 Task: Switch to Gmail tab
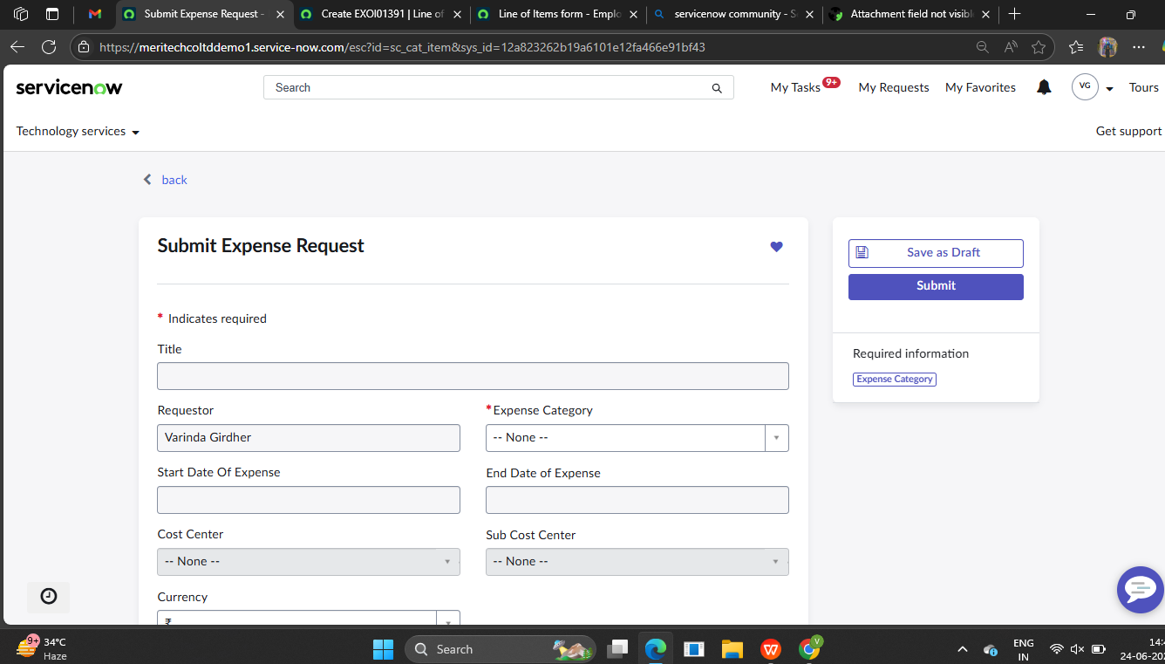tap(95, 14)
